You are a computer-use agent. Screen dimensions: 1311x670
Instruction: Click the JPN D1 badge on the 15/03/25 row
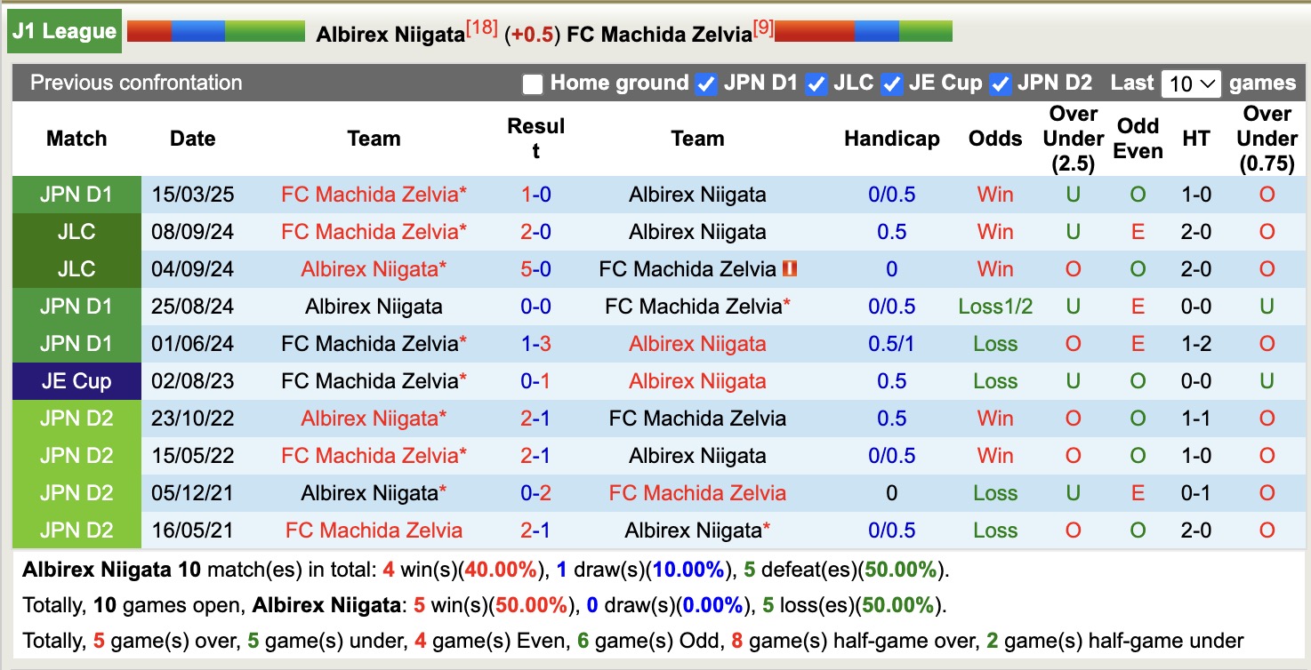[x=76, y=195]
